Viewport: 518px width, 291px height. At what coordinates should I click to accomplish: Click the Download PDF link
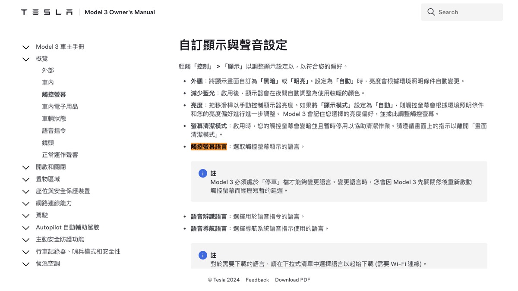coord(293,280)
